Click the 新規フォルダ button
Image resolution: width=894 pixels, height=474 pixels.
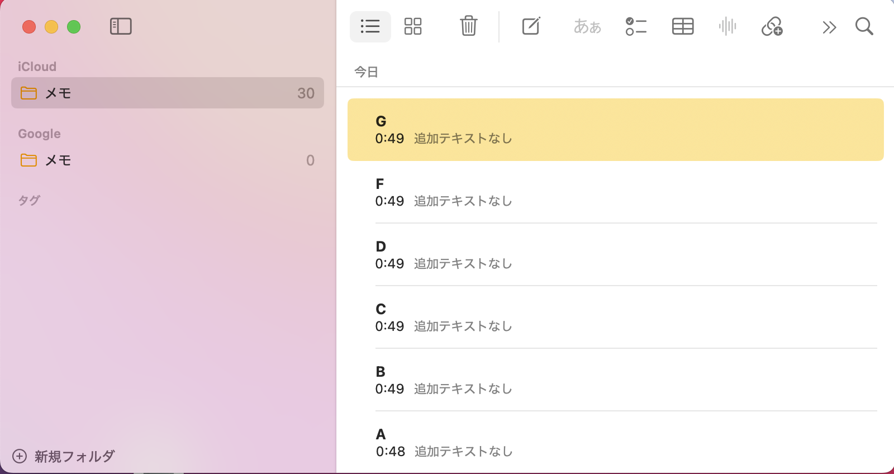64,456
